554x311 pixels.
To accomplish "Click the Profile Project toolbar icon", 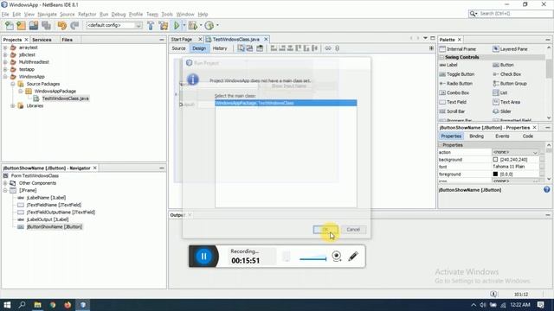I will 209,25.
